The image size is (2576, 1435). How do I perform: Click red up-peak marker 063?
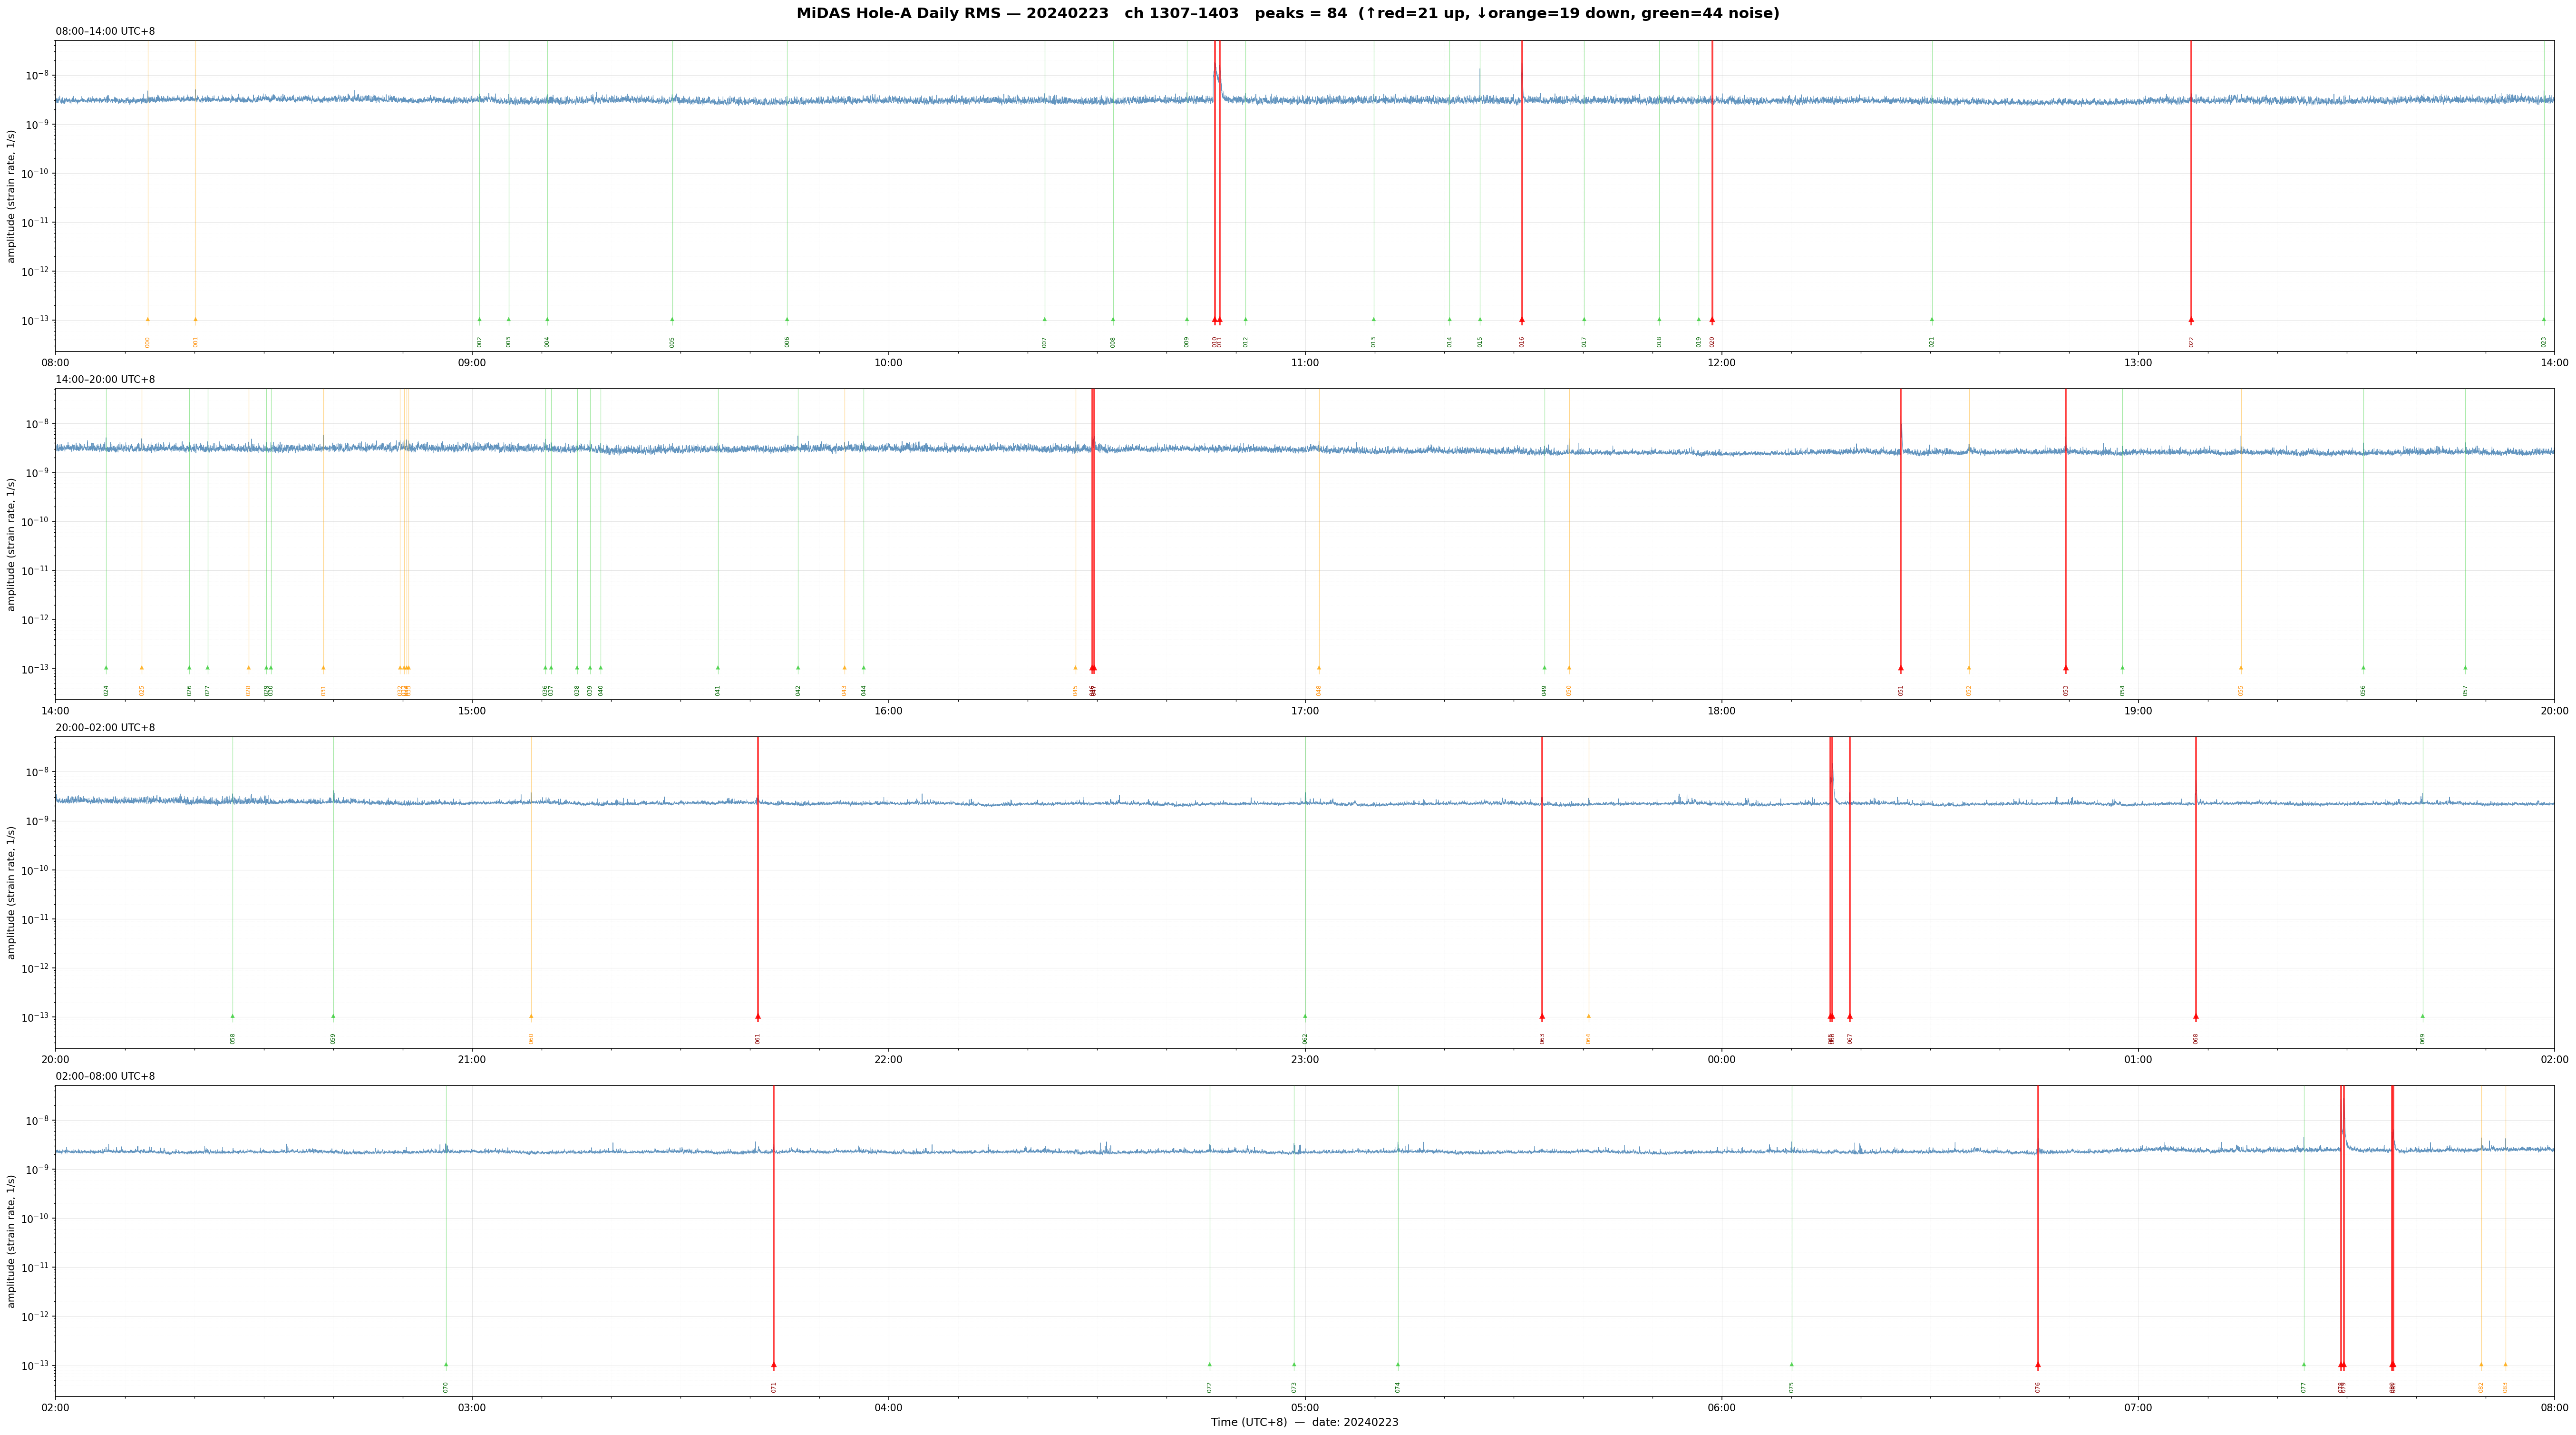coord(1542,1017)
